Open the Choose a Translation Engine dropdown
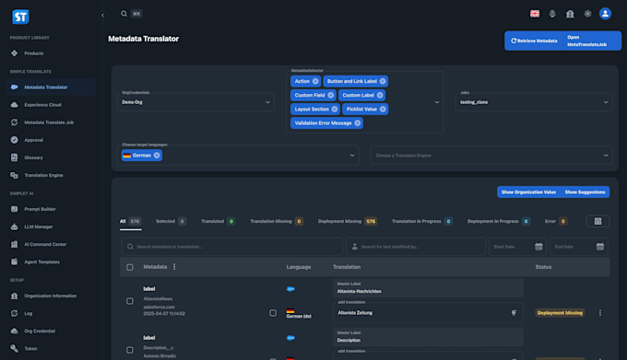The width and height of the screenshot is (627, 360). pyautogui.click(x=491, y=156)
